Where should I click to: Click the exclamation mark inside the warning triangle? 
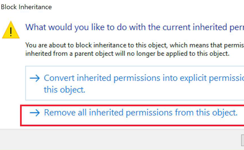pos(11,32)
